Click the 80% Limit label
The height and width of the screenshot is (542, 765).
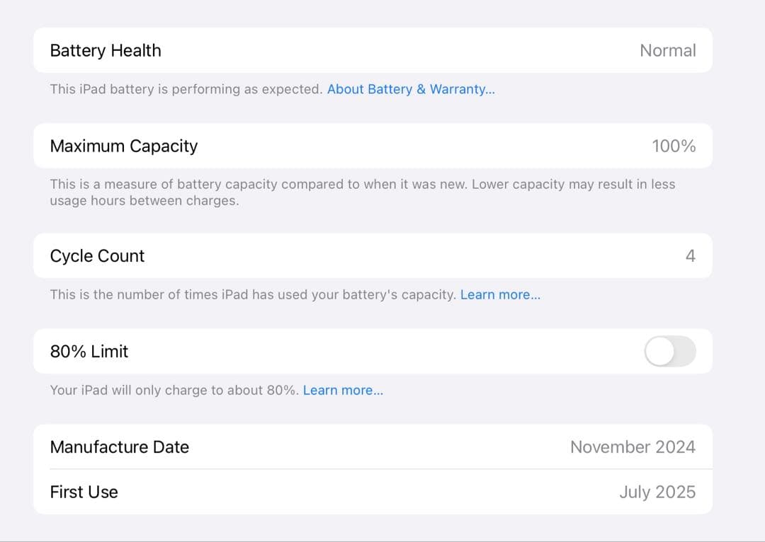coord(88,351)
